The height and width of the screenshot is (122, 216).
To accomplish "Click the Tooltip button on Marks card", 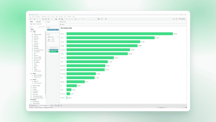I will [x=53, y=40].
